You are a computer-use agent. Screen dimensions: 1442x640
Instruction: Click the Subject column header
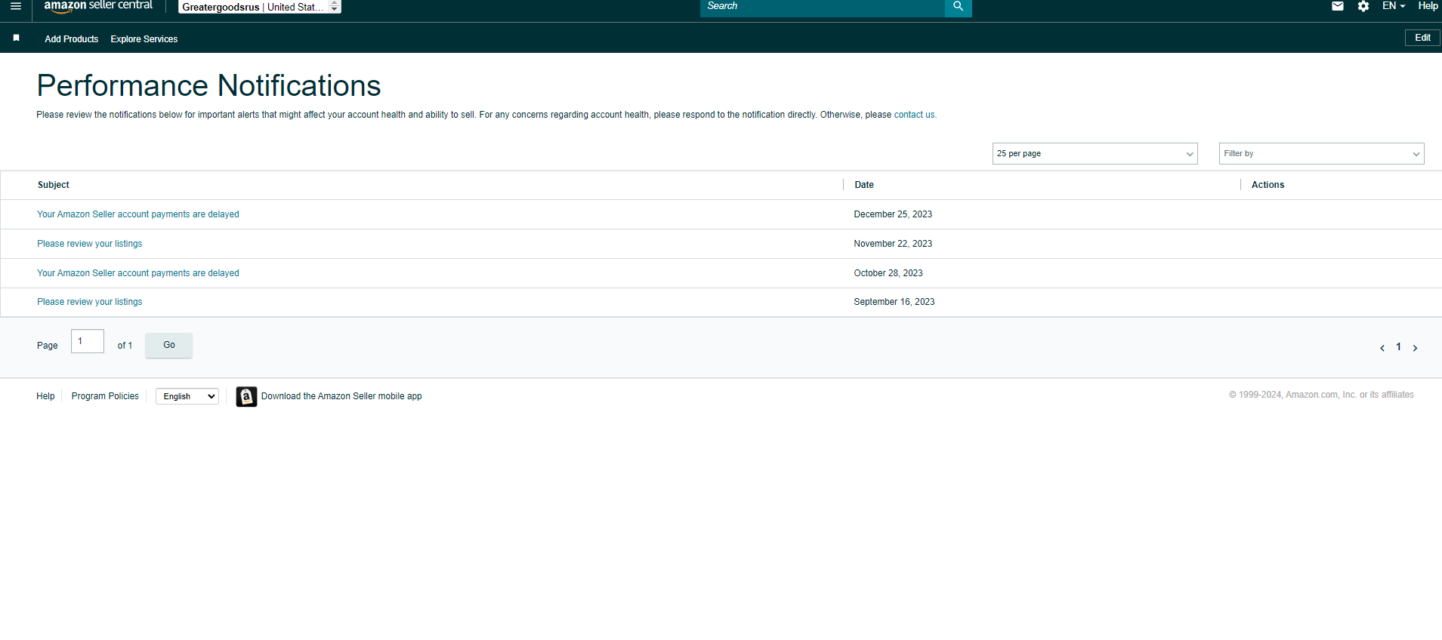pos(54,185)
